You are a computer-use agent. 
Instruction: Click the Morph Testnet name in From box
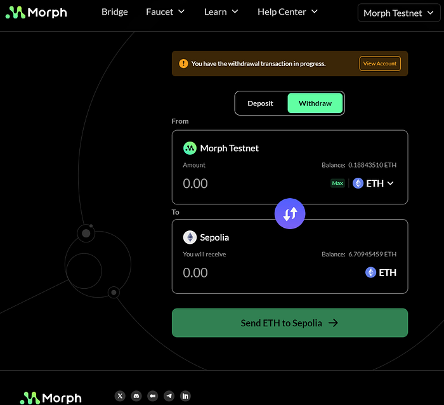tap(229, 149)
